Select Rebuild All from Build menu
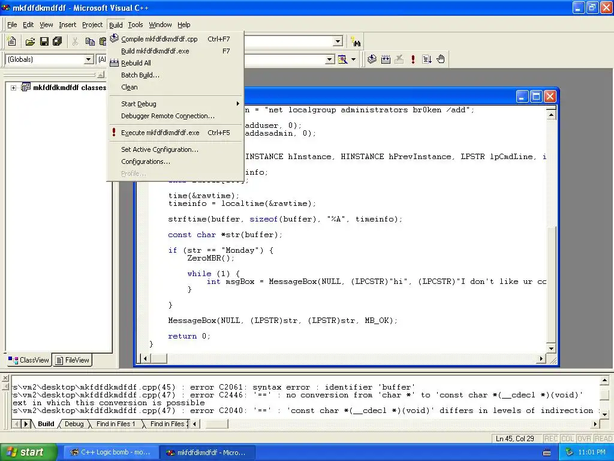The width and height of the screenshot is (614, 461). click(x=174, y=63)
